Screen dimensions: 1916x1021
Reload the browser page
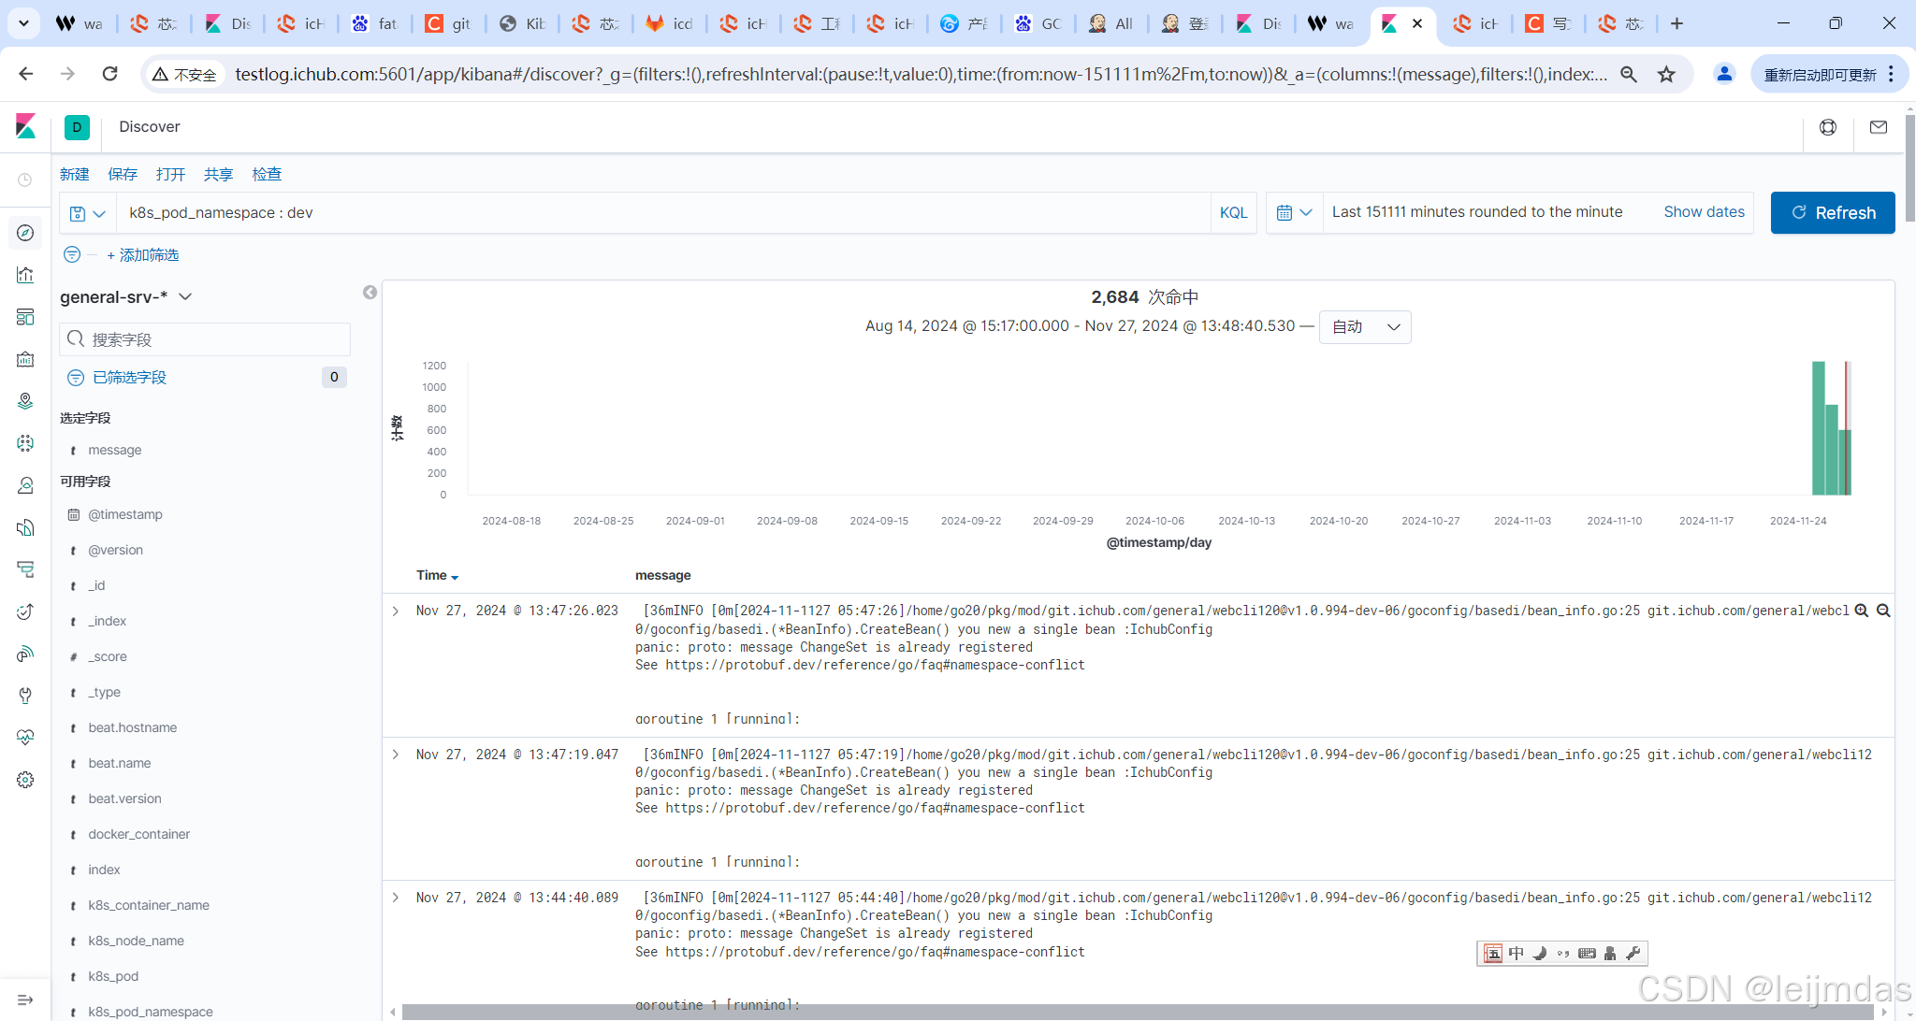[x=109, y=74]
